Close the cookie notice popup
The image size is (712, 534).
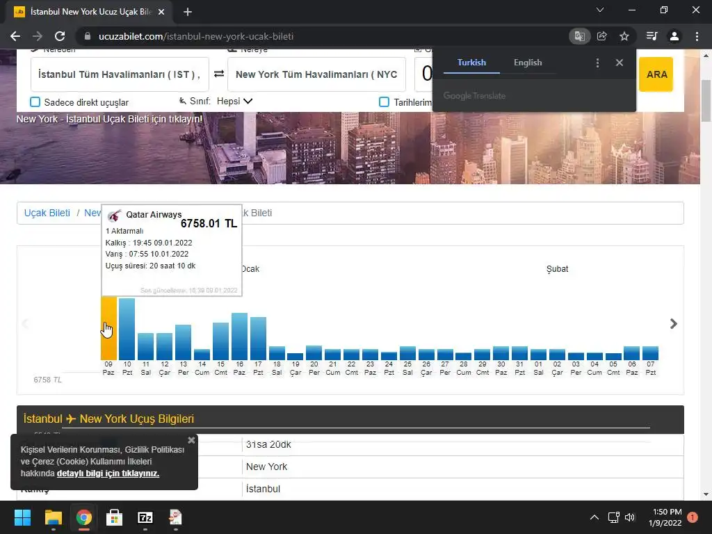[191, 440]
